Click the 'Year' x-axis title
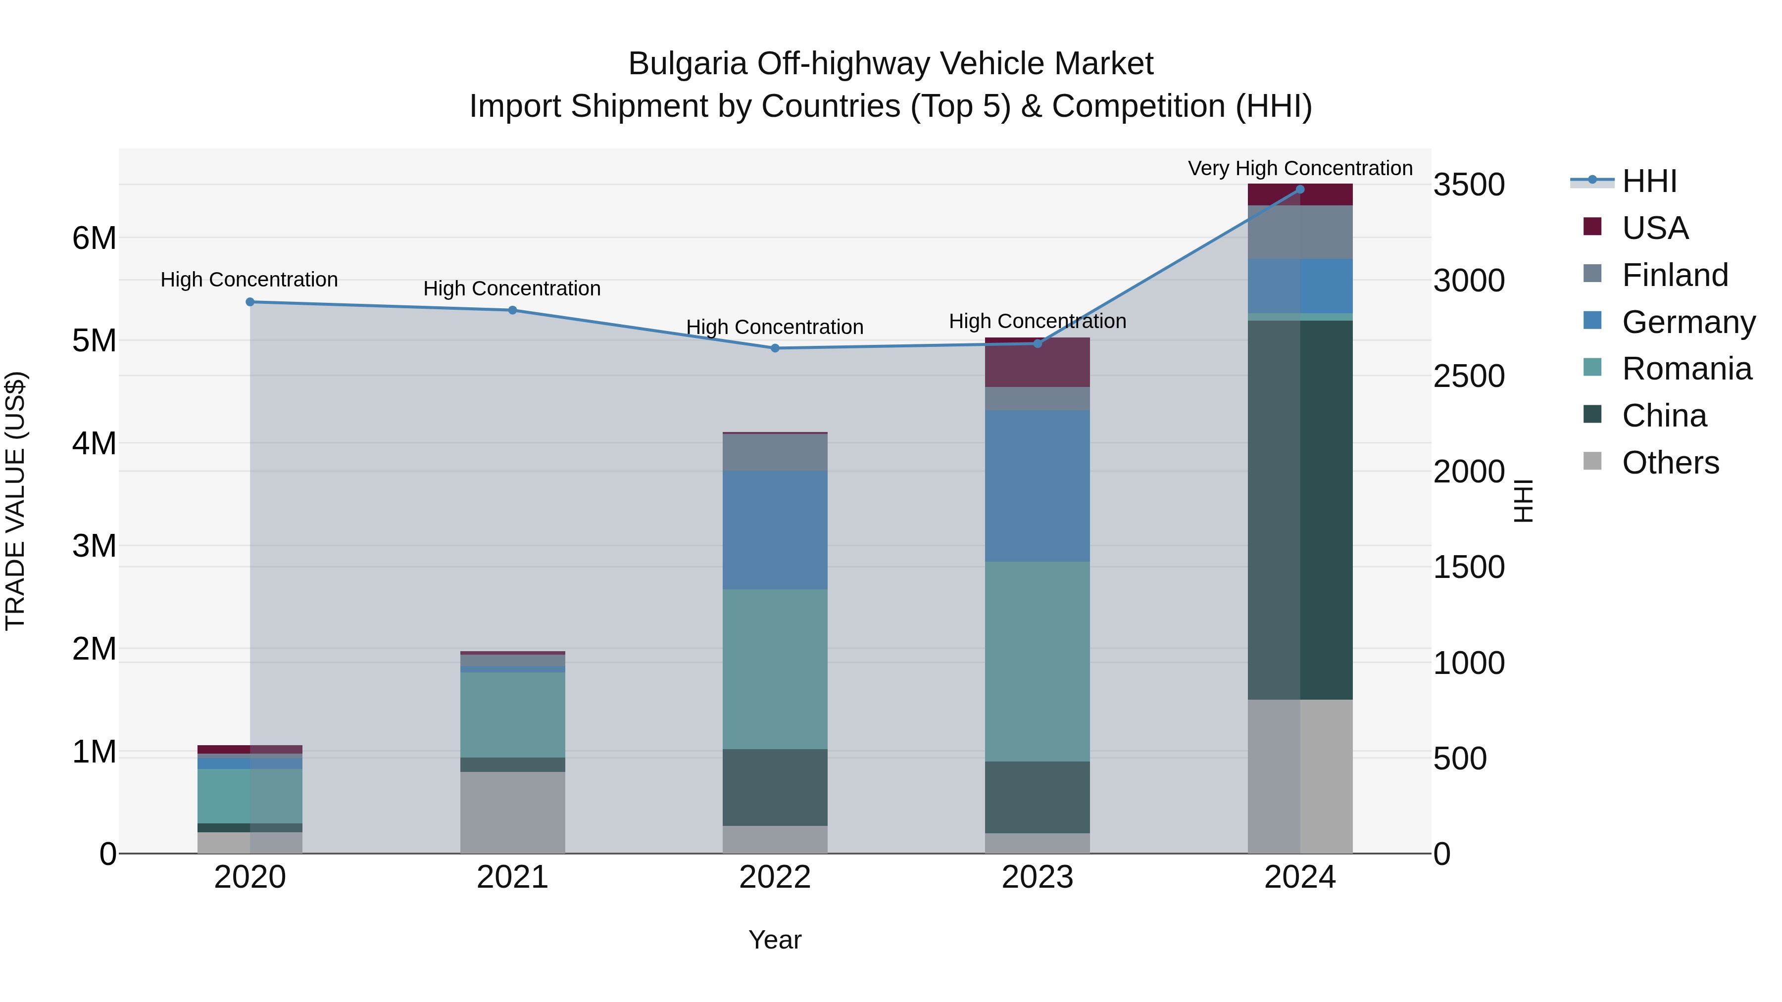1782x1002 pixels. [775, 940]
